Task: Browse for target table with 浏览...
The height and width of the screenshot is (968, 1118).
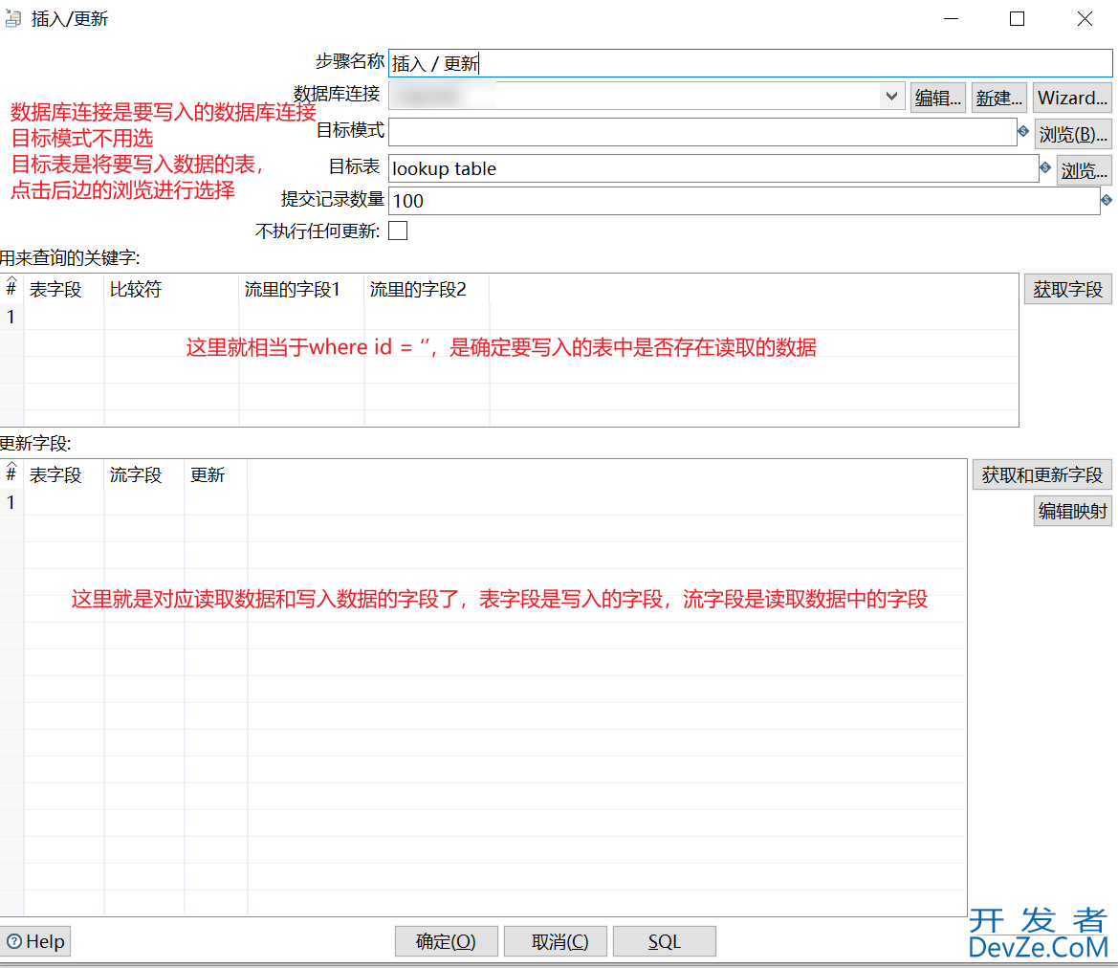Action: point(1084,170)
